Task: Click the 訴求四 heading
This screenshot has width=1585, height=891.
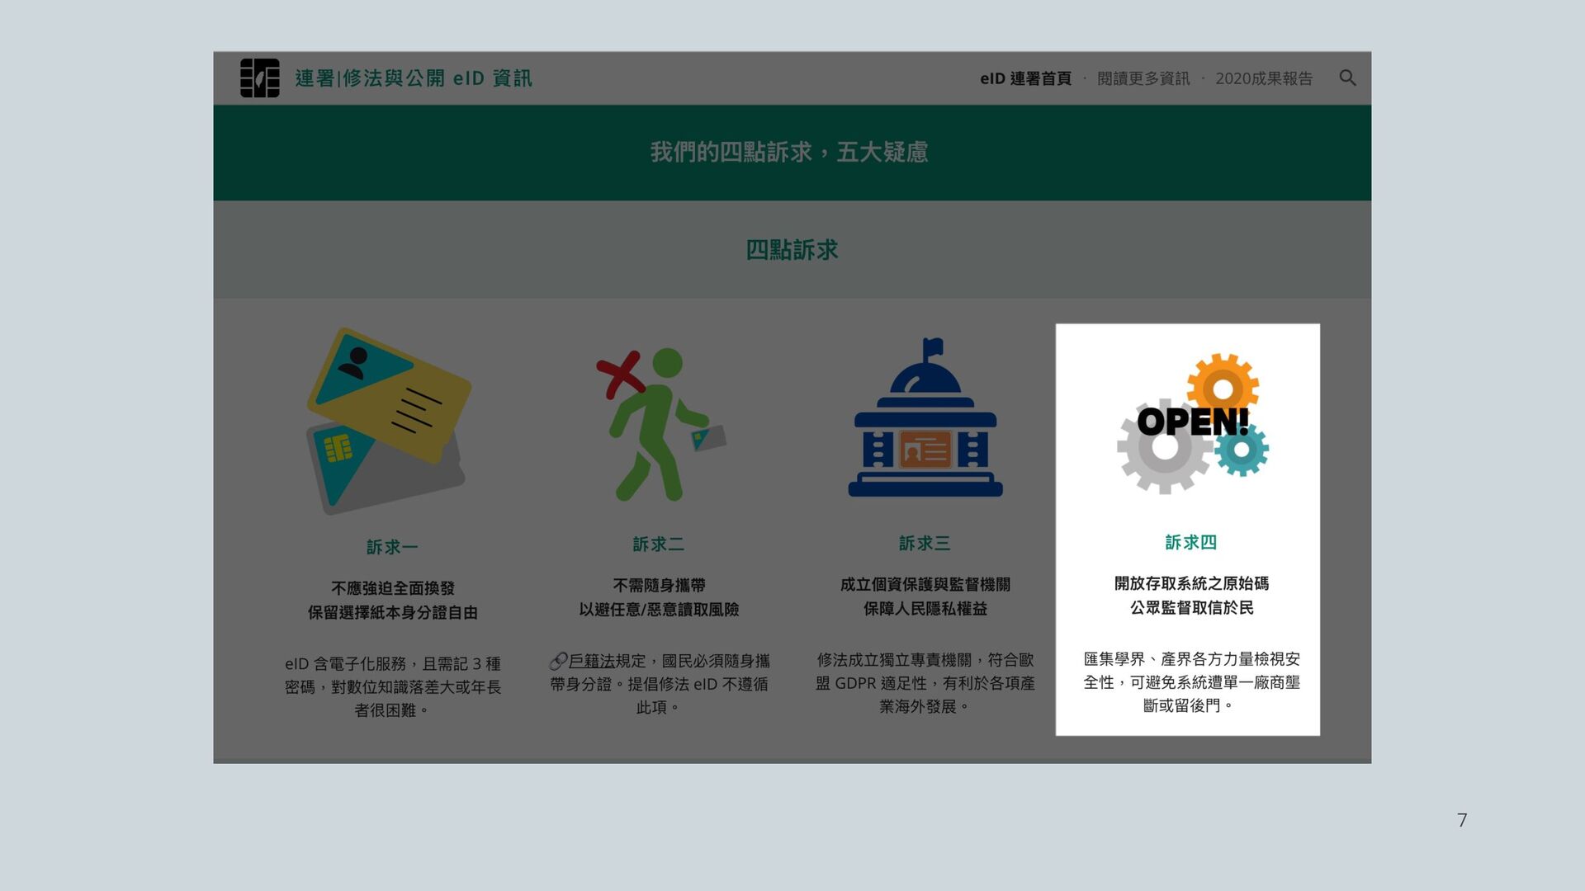Action: point(1191,543)
